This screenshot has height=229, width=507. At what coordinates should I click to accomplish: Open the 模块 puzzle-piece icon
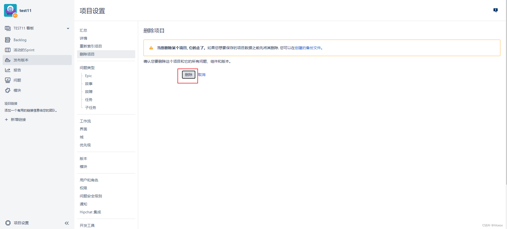tap(8, 90)
